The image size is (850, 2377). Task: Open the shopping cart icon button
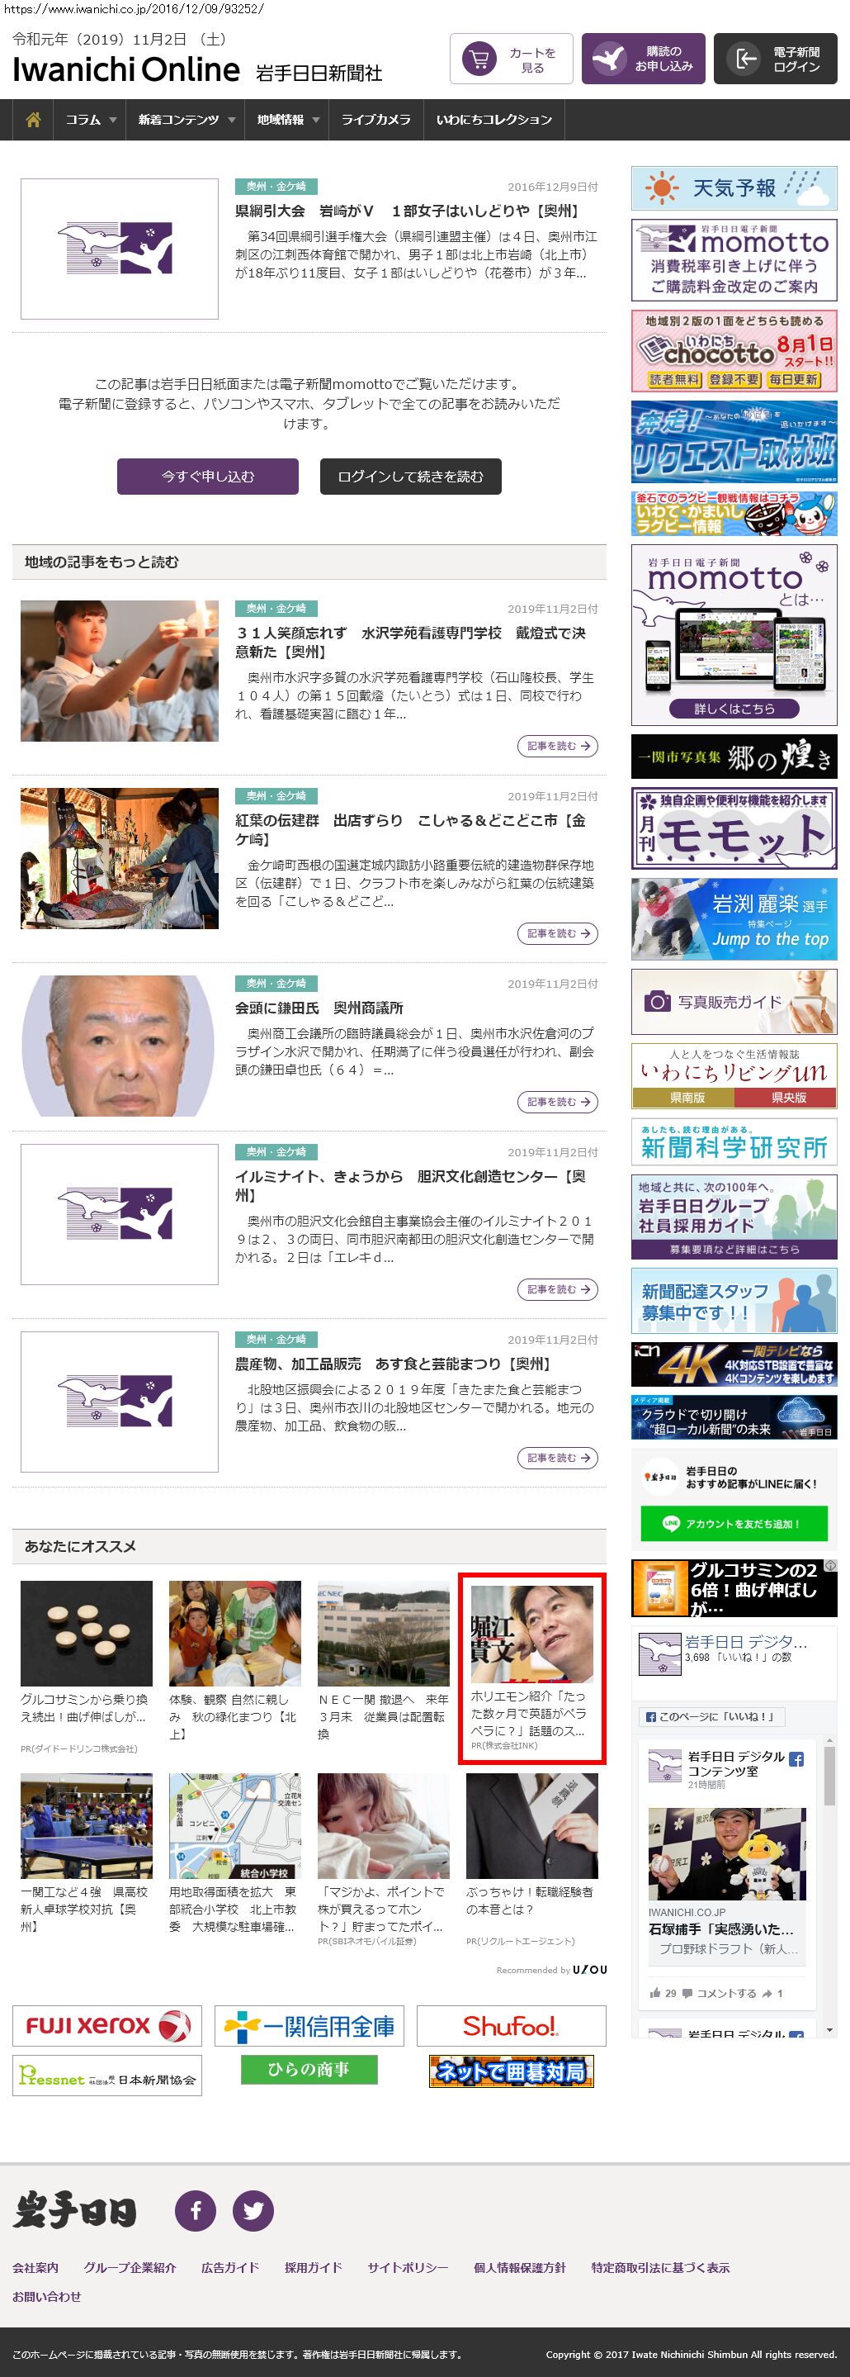[x=479, y=60]
